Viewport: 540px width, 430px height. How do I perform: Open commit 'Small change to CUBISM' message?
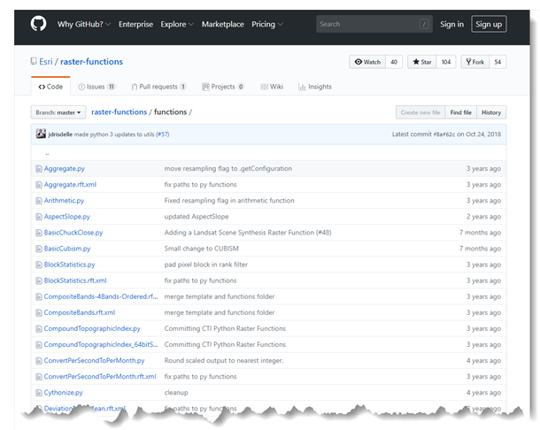[202, 249]
